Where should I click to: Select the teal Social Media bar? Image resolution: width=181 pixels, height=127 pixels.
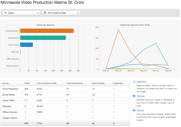point(43,38)
